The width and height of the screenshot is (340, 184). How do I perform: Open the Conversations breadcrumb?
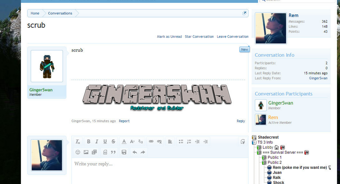tap(60, 13)
